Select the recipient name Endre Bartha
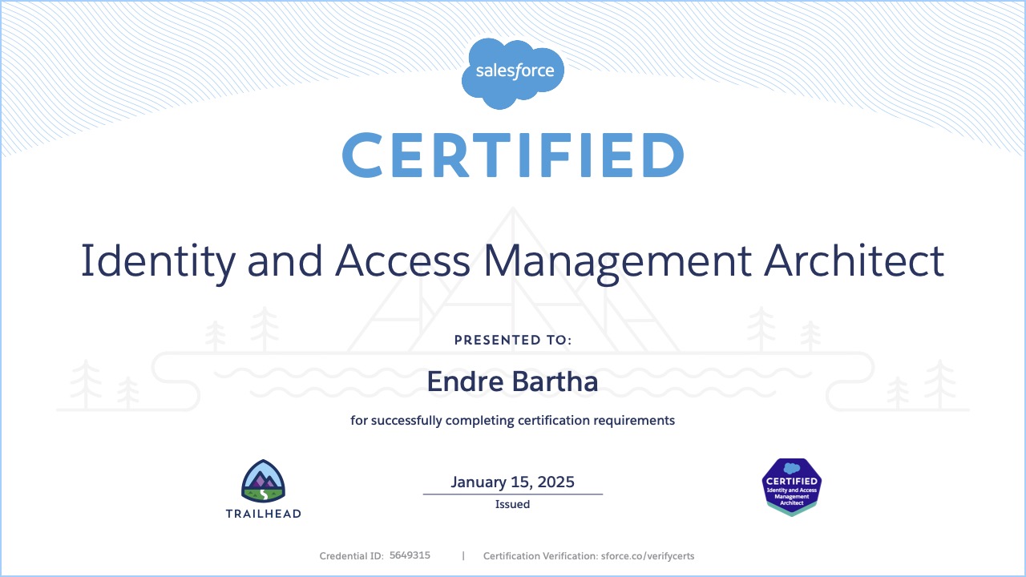The height and width of the screenshot is (577, 1026). click(513, 381)
